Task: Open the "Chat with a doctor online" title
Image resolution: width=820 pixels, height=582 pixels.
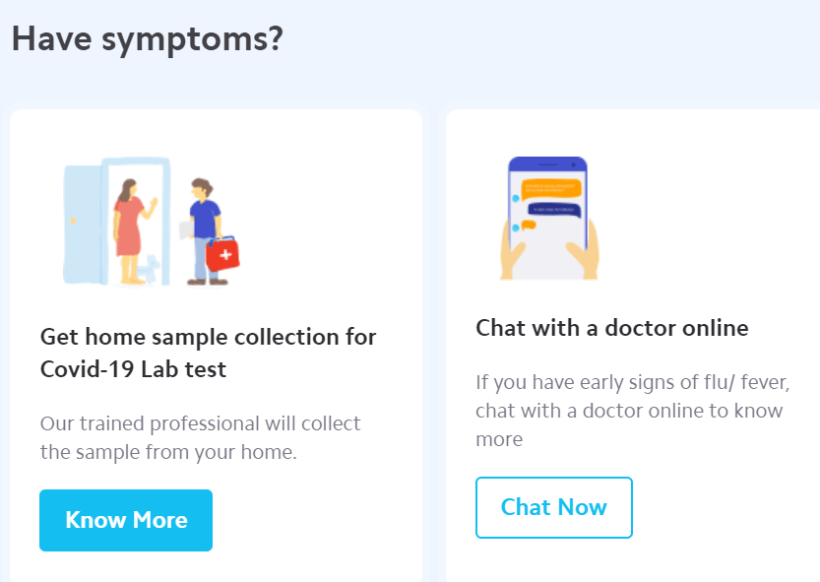Action: 611,328
